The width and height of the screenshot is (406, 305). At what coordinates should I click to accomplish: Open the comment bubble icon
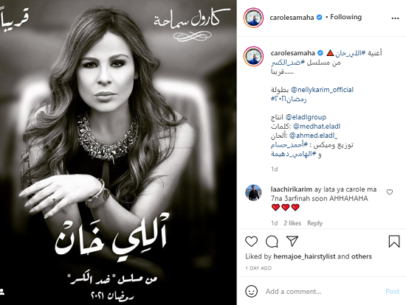[x=272, y=242]
